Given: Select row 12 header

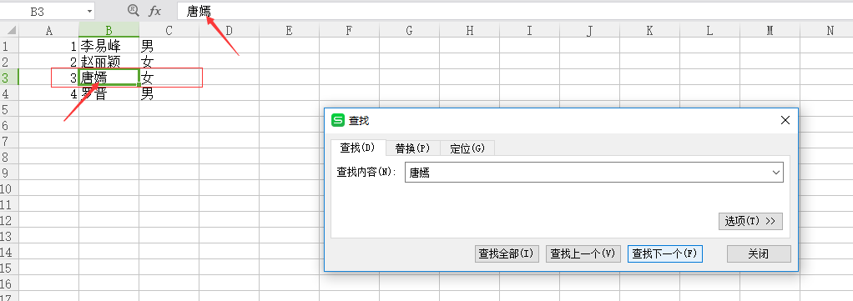Looking at the screenshot, I should point(9,220).
